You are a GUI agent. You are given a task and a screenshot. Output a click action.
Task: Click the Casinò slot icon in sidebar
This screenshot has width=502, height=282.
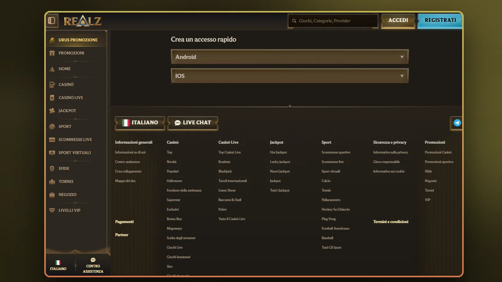click(52, 85)
